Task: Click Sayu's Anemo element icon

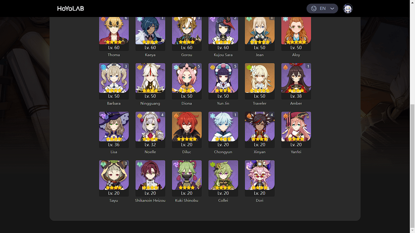Action: point(104,164)
